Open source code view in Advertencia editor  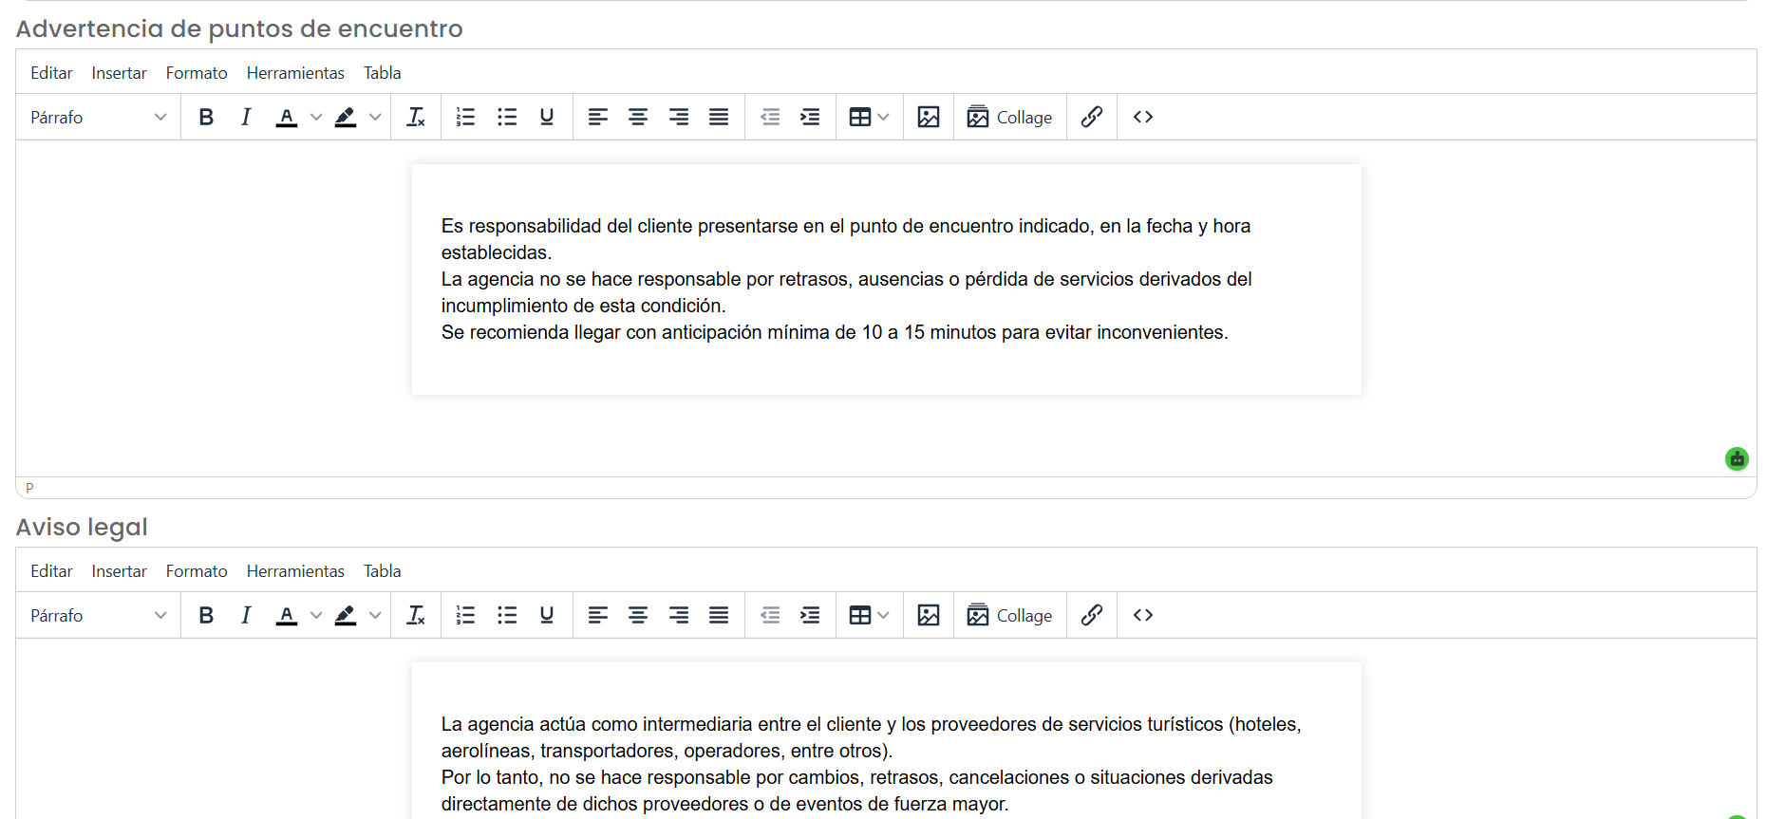pos(1143,117)
